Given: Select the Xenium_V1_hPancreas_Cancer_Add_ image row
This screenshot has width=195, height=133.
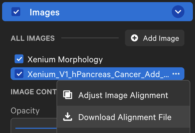Looking at the screenshot, I should pyautogui.click(x=97, y=74).
